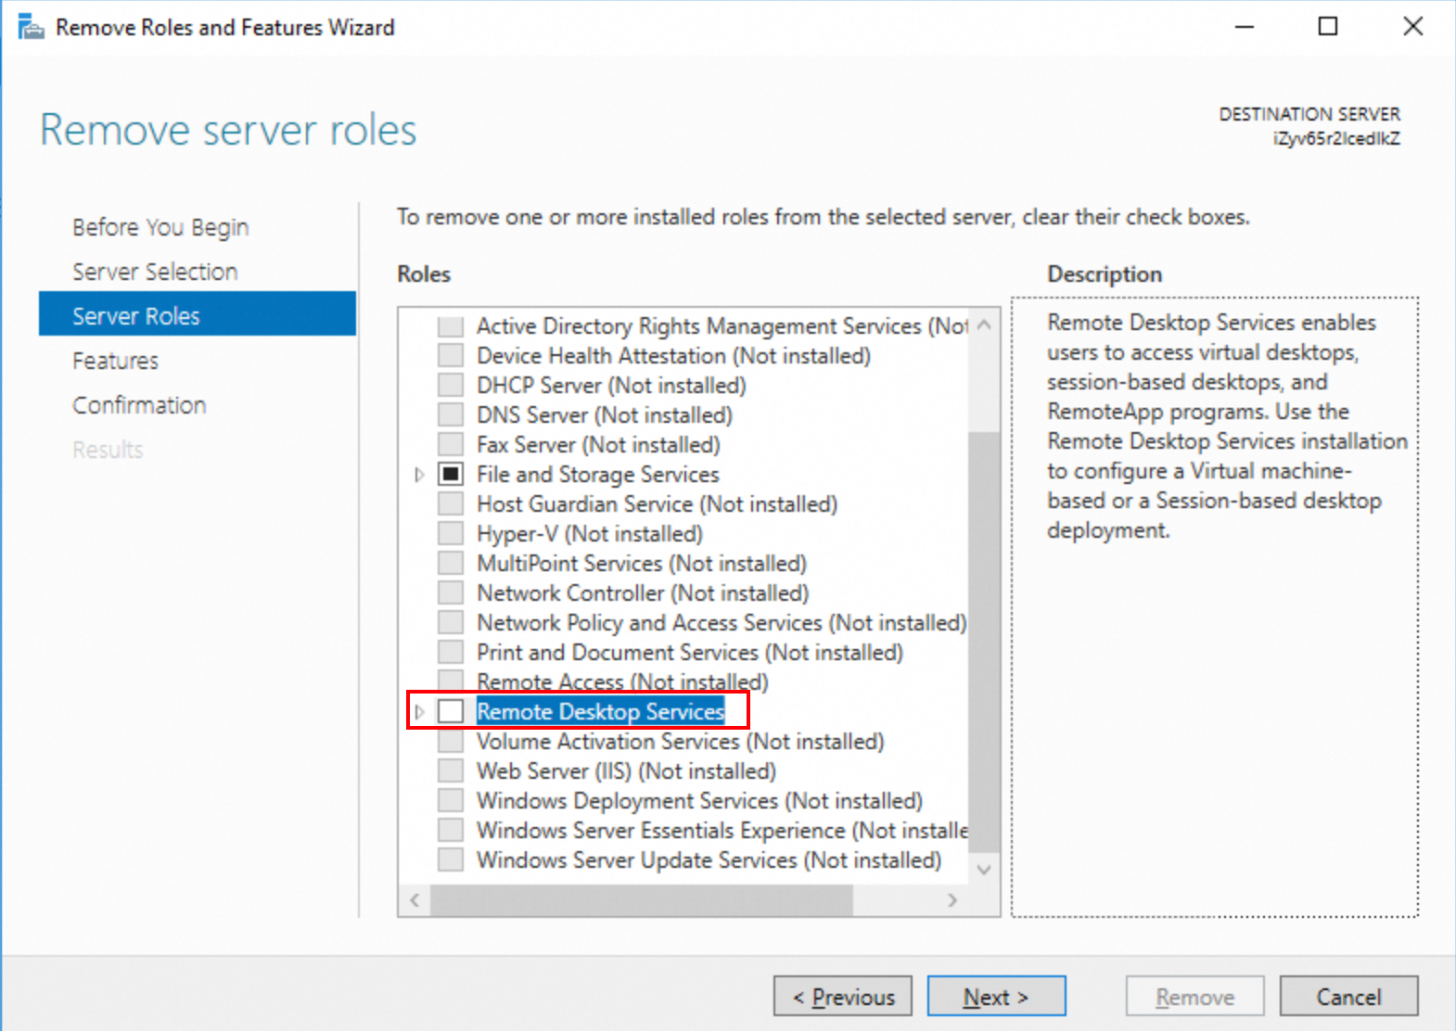Clear the File and Storage Services checkbox
The image size is (1456, 1031).
451,474
